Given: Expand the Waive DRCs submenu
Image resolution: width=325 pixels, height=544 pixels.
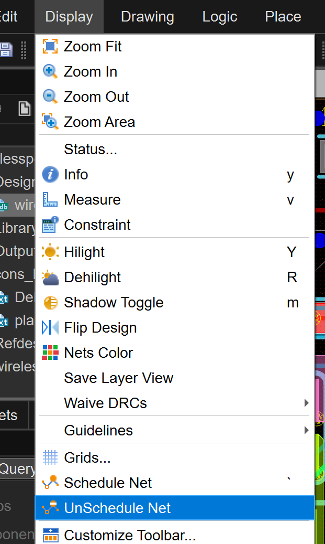Looking at the screenshot, I should pos(105,403).
